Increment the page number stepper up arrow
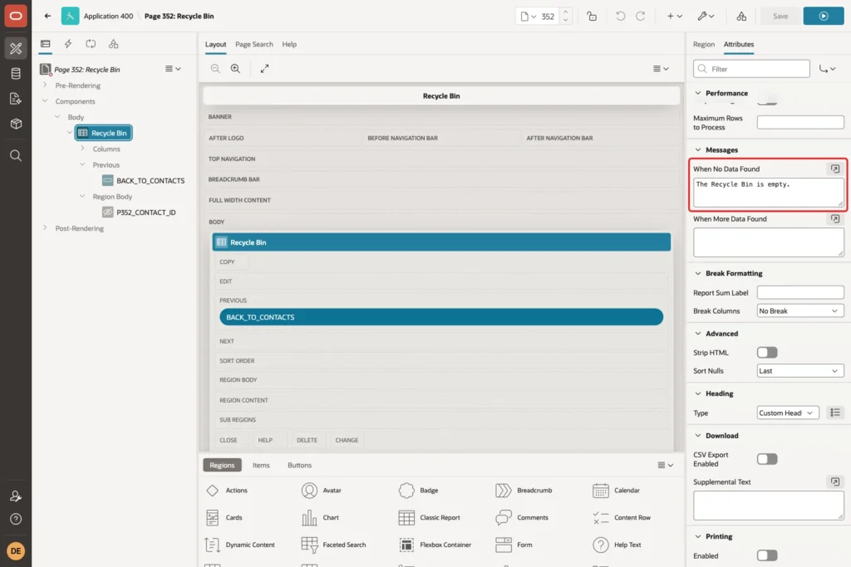The width and height of the screenshot is (851, 567). pos(565,12)
